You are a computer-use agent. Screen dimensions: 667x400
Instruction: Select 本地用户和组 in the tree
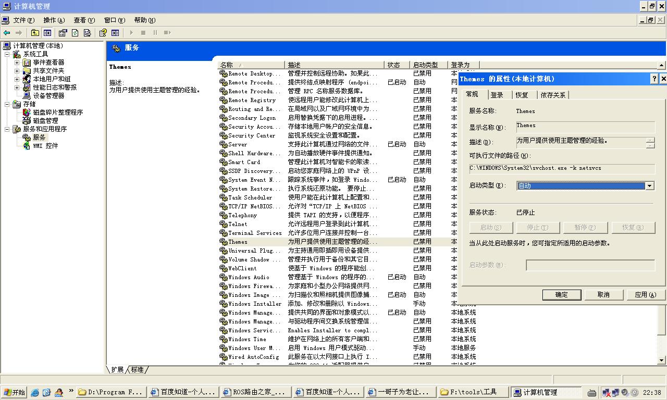52,79
